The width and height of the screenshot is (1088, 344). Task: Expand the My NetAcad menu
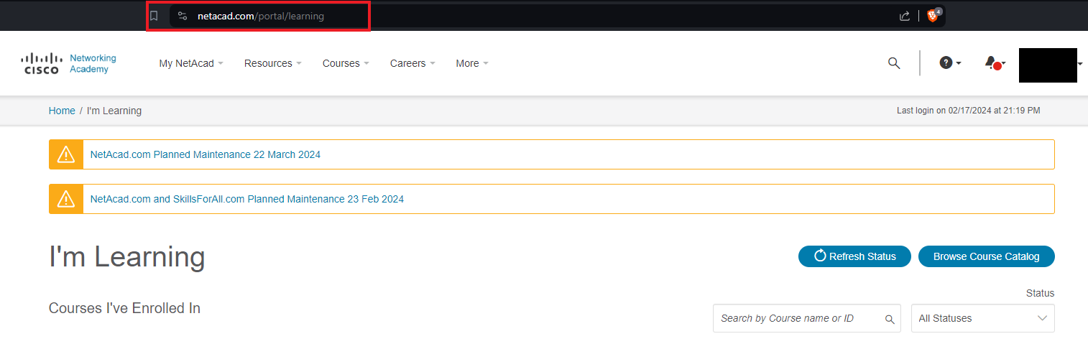[191, 63]
